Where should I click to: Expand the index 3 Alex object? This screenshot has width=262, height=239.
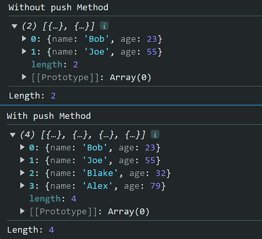23,186
